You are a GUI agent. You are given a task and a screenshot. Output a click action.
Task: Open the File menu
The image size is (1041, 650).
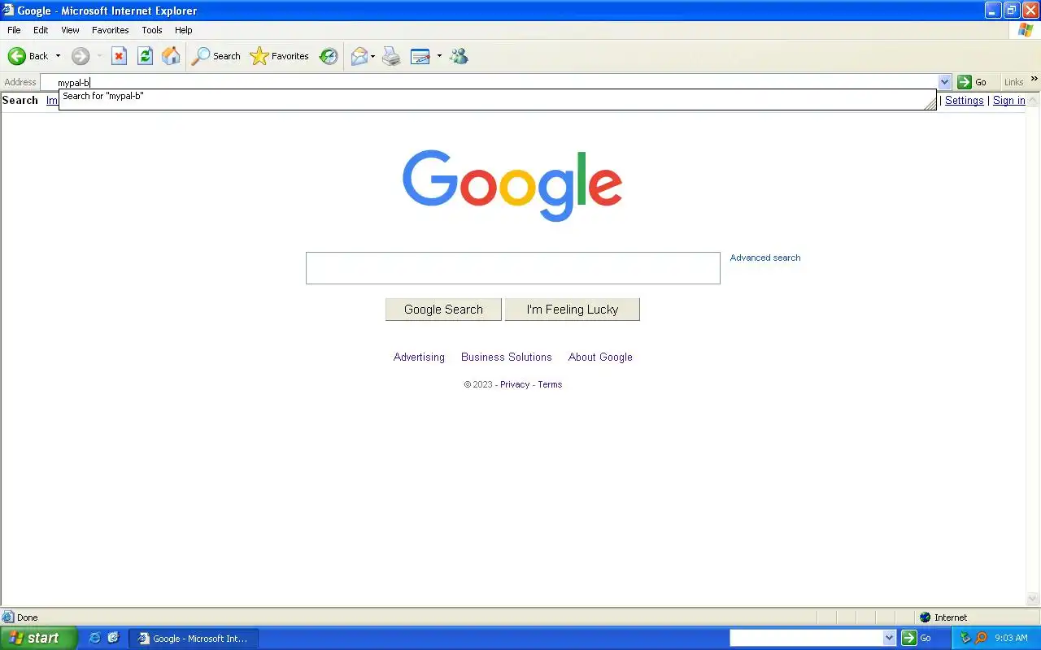point(14,30)
